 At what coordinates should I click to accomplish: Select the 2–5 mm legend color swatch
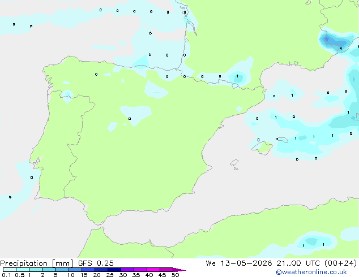pyautogui.click(x=49, y=270)
